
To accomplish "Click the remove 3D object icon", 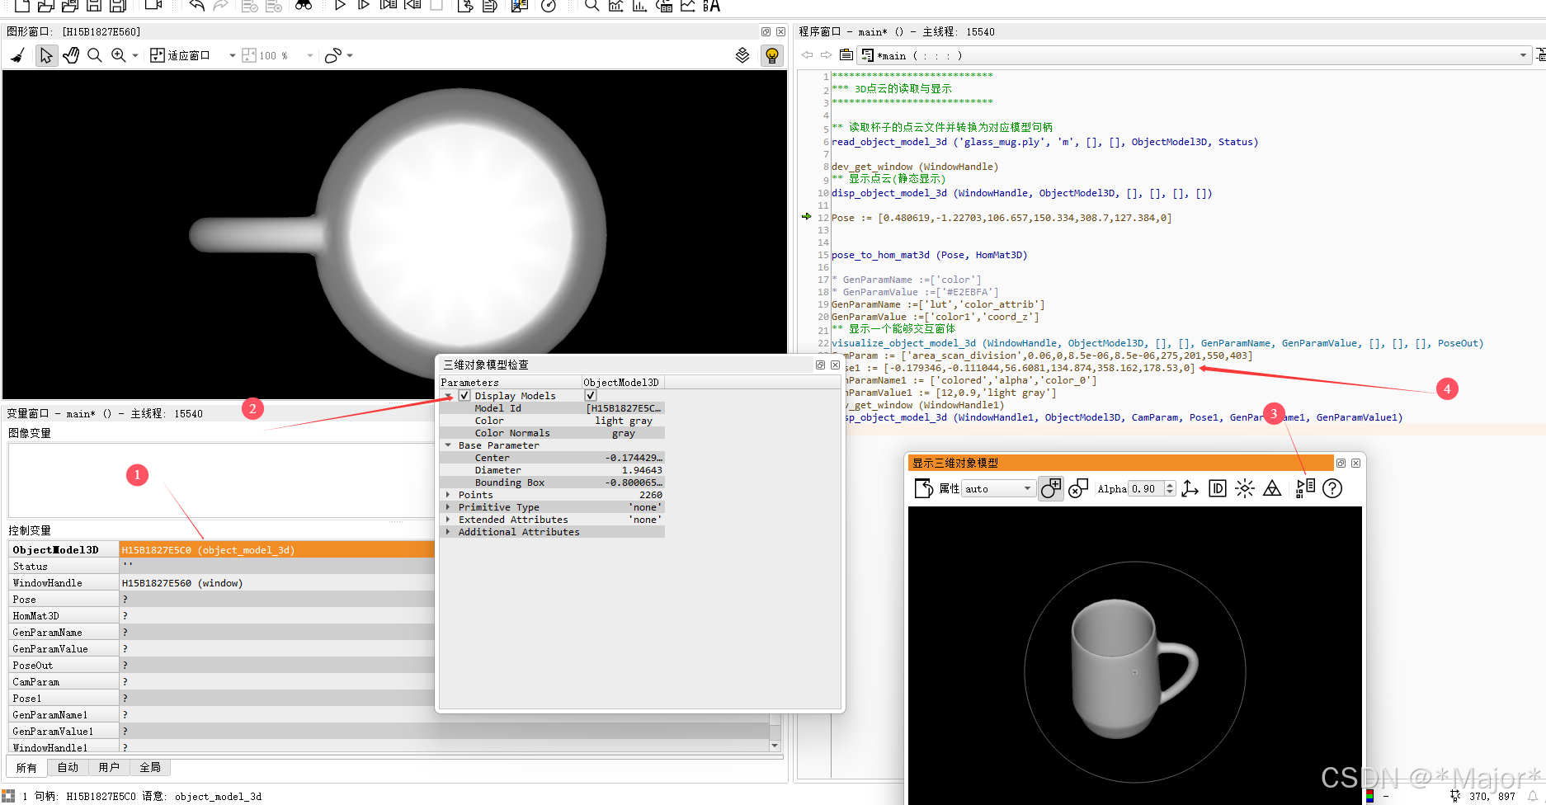I will (1078, 488).
